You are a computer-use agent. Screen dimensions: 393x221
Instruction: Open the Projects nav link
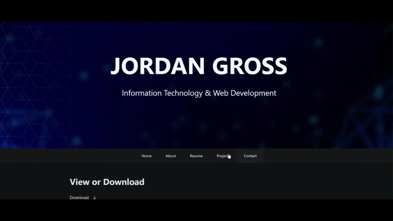pyautogui.click(x=223, y=156)
